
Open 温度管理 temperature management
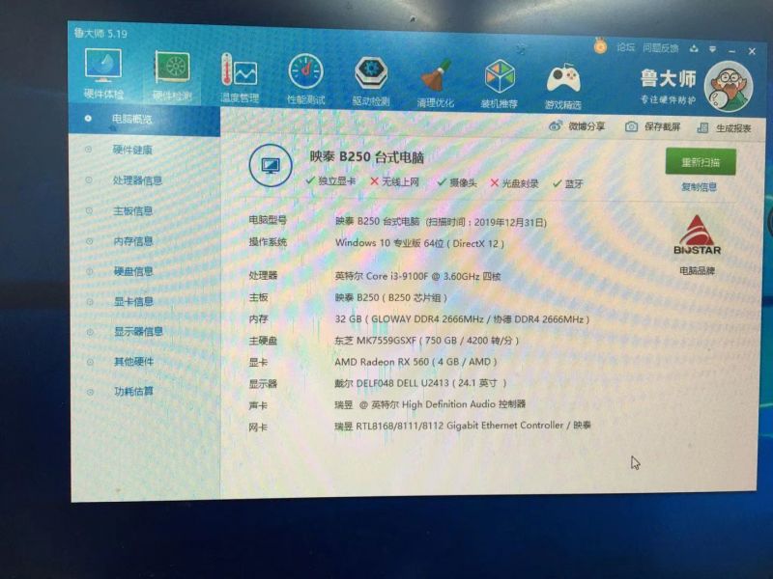(x=239, y=78)
